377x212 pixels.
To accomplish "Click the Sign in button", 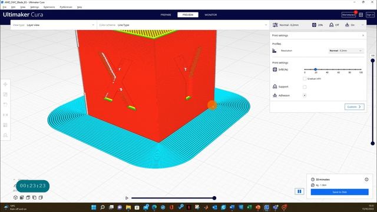I will coord(371,15).
